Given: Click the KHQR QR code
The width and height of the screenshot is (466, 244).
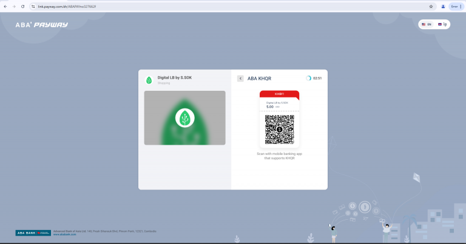Looking at the screenshot, I should coord(279,130).
